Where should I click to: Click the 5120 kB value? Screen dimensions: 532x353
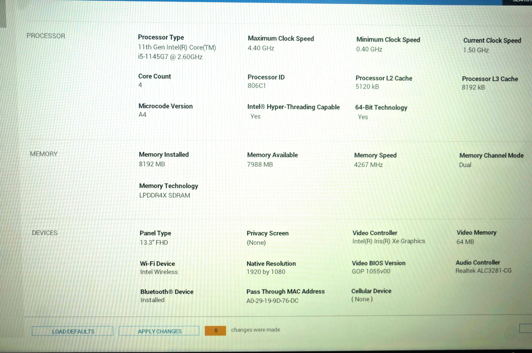coord(367,87)
